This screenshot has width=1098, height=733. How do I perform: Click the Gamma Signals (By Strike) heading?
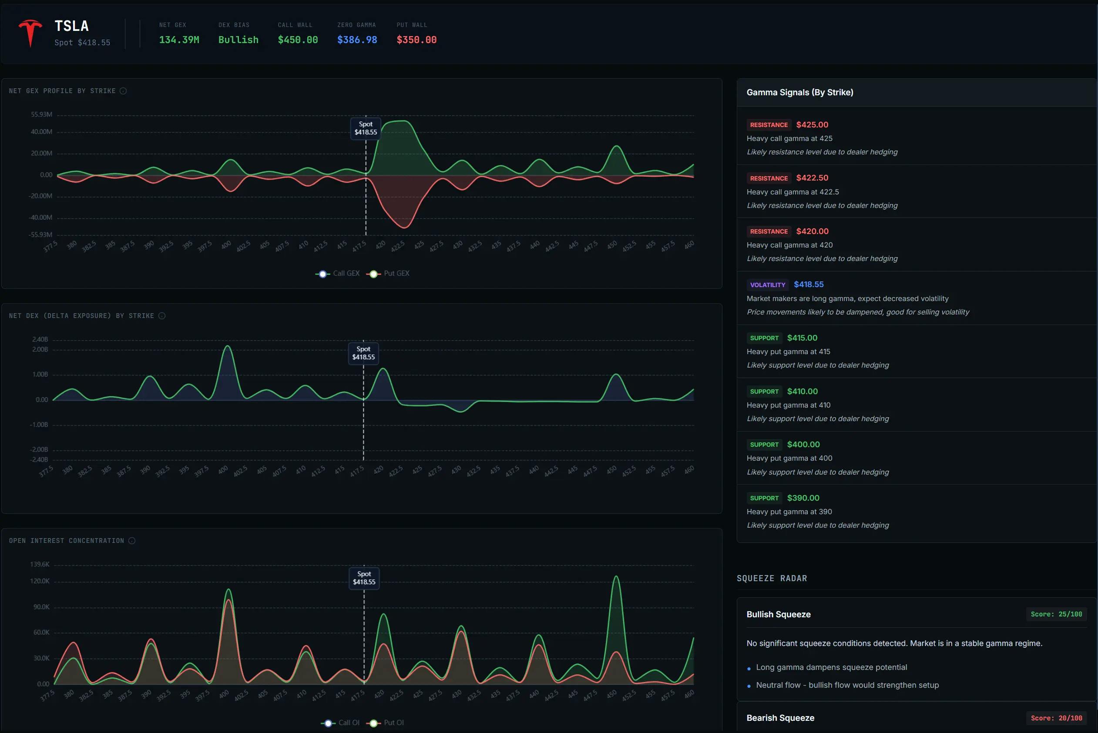(800, 93)
